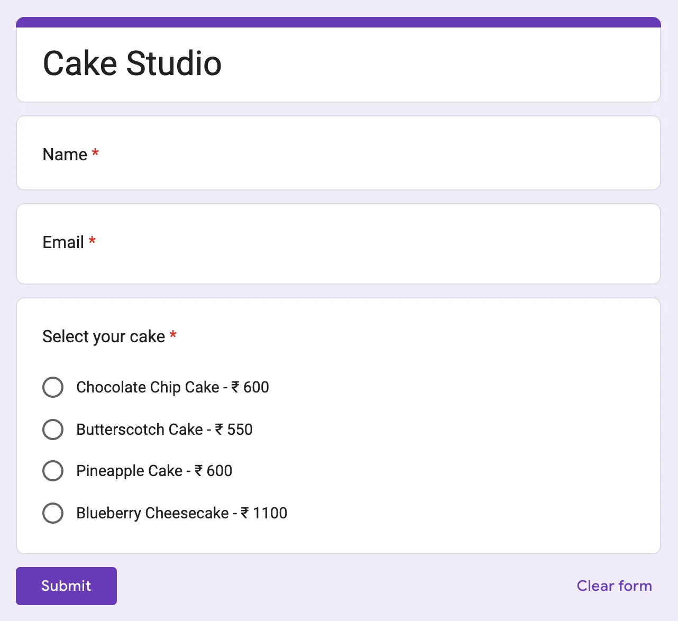The height and width of the screenshot is (621, 678).
Task: Select the Chocolate Chip Cake radio button
Action: pos(52,387)
